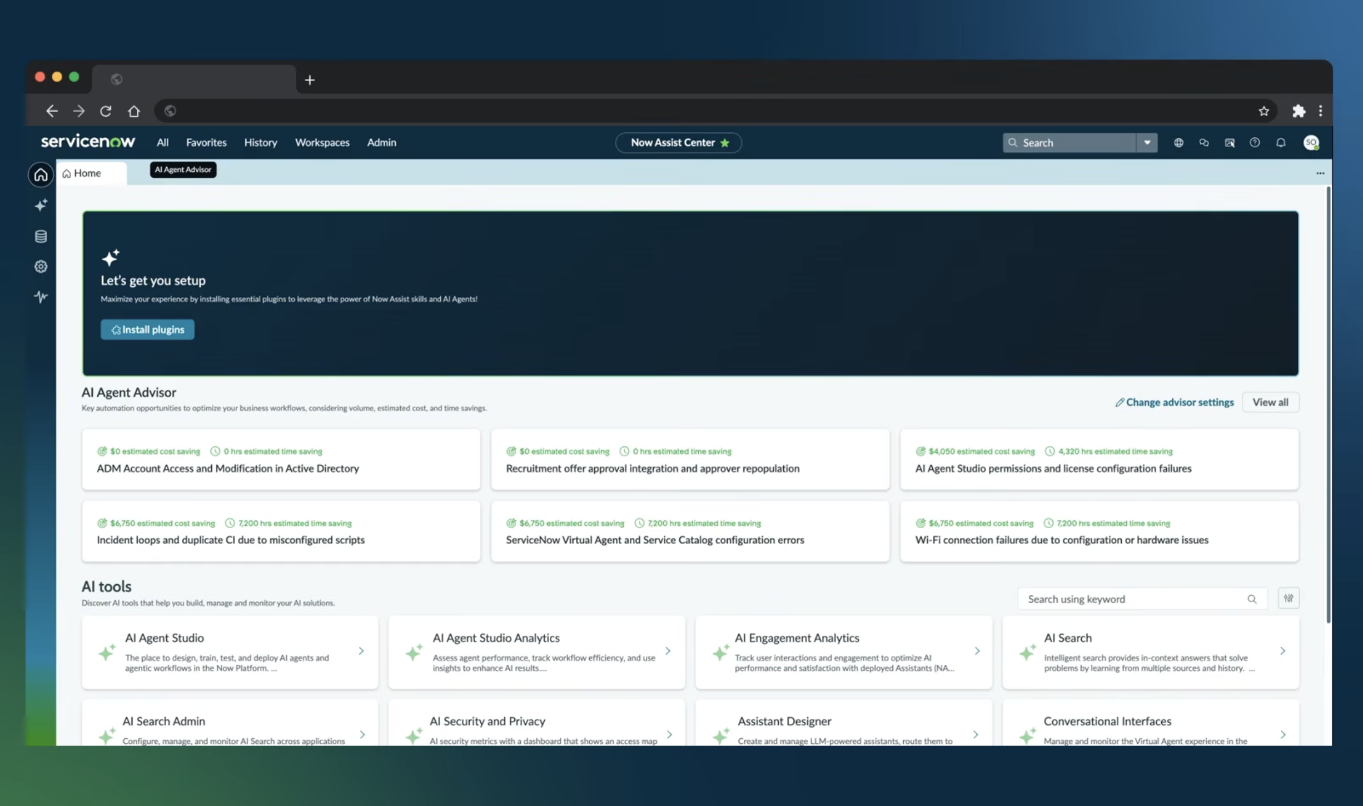This screenshot has height=806, width=1363.
Task: Expand the AI Agent Studio Analytics chevron
Action: [668, 651]
